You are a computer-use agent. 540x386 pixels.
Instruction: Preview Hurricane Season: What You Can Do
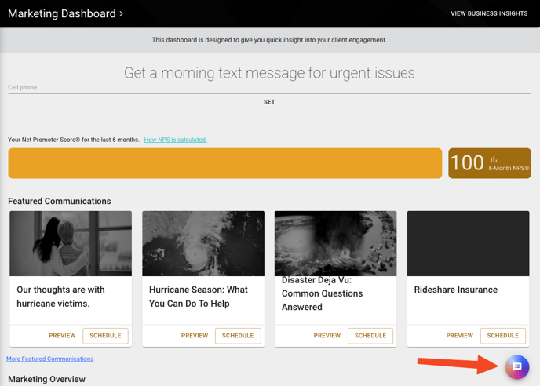pos(195,335)
